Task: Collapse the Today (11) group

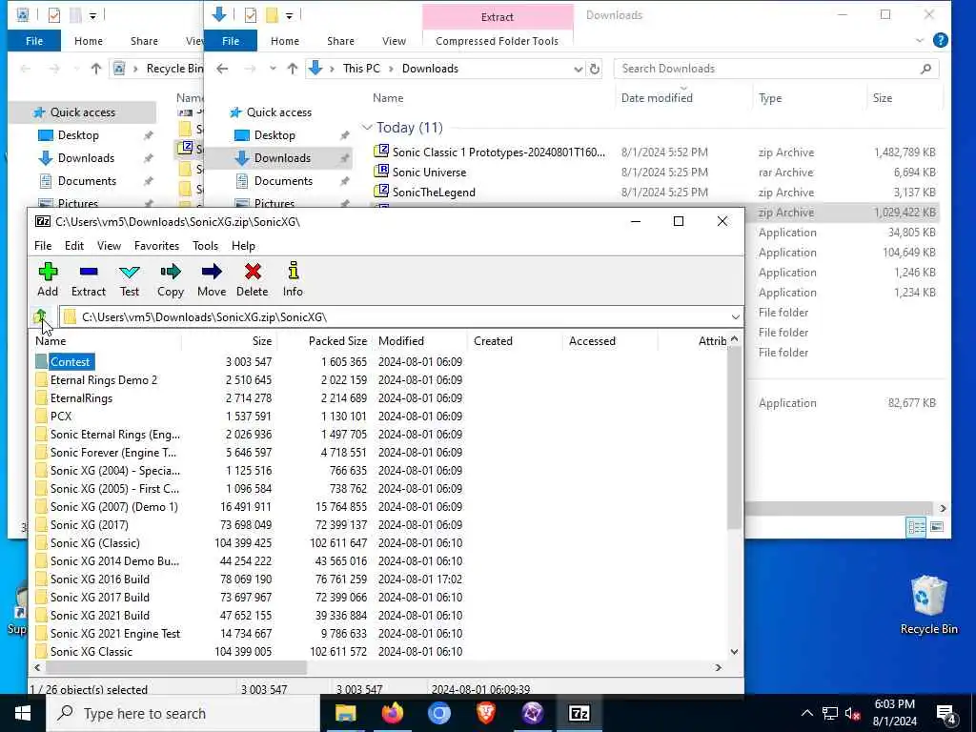Action: click(367, 128)
